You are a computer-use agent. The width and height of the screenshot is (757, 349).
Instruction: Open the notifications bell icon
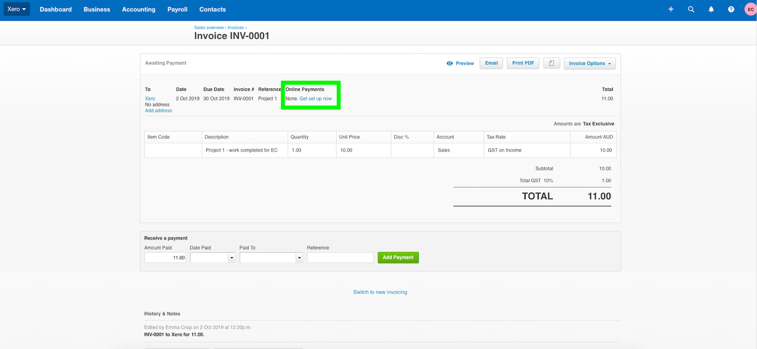pyautogui.click(x=711, y=9)
